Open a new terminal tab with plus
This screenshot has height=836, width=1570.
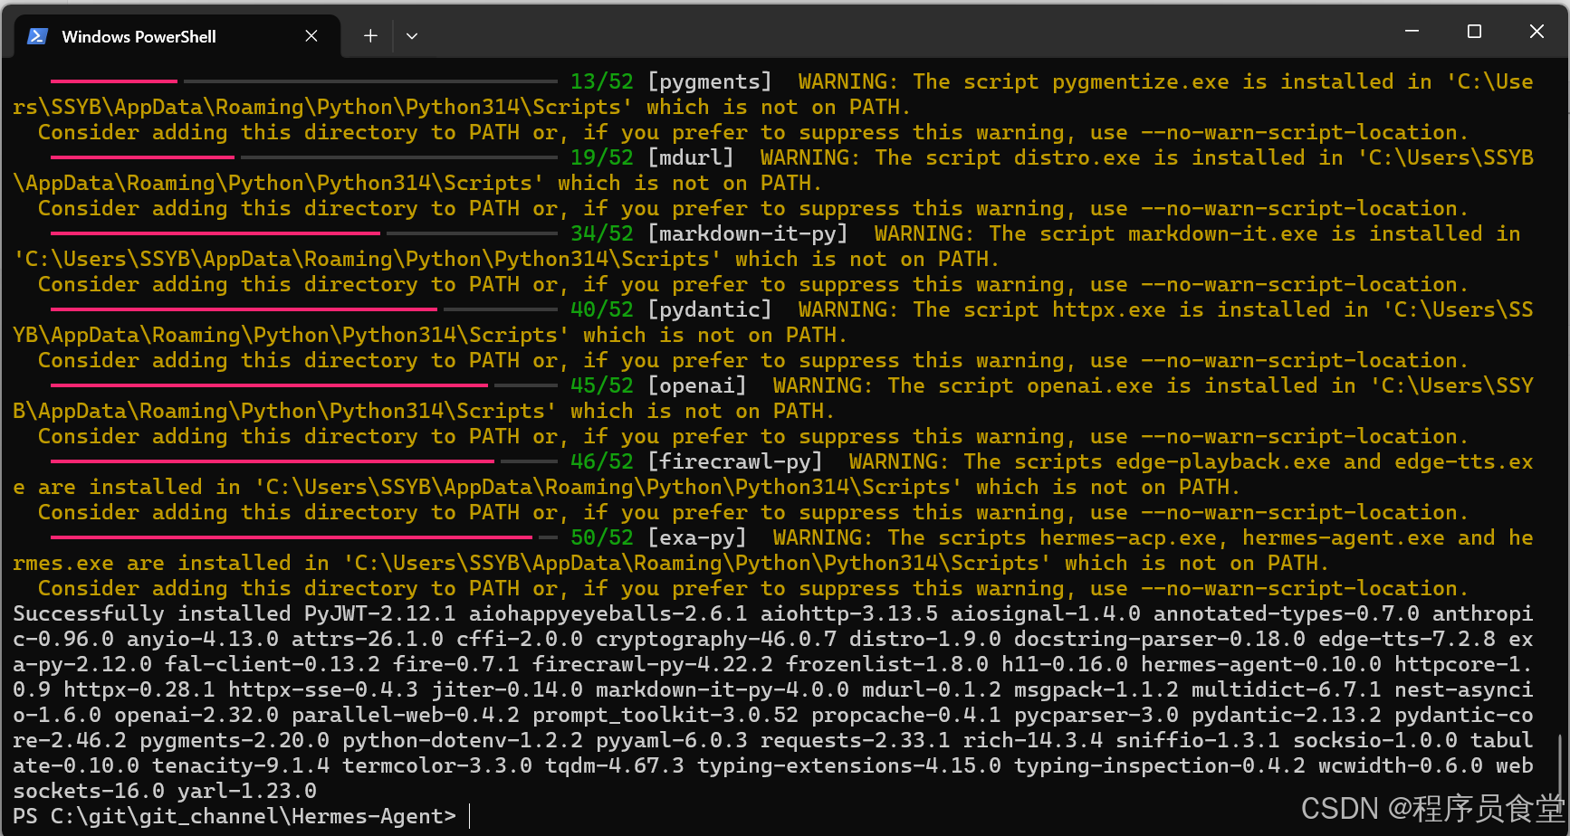[370, 36]
